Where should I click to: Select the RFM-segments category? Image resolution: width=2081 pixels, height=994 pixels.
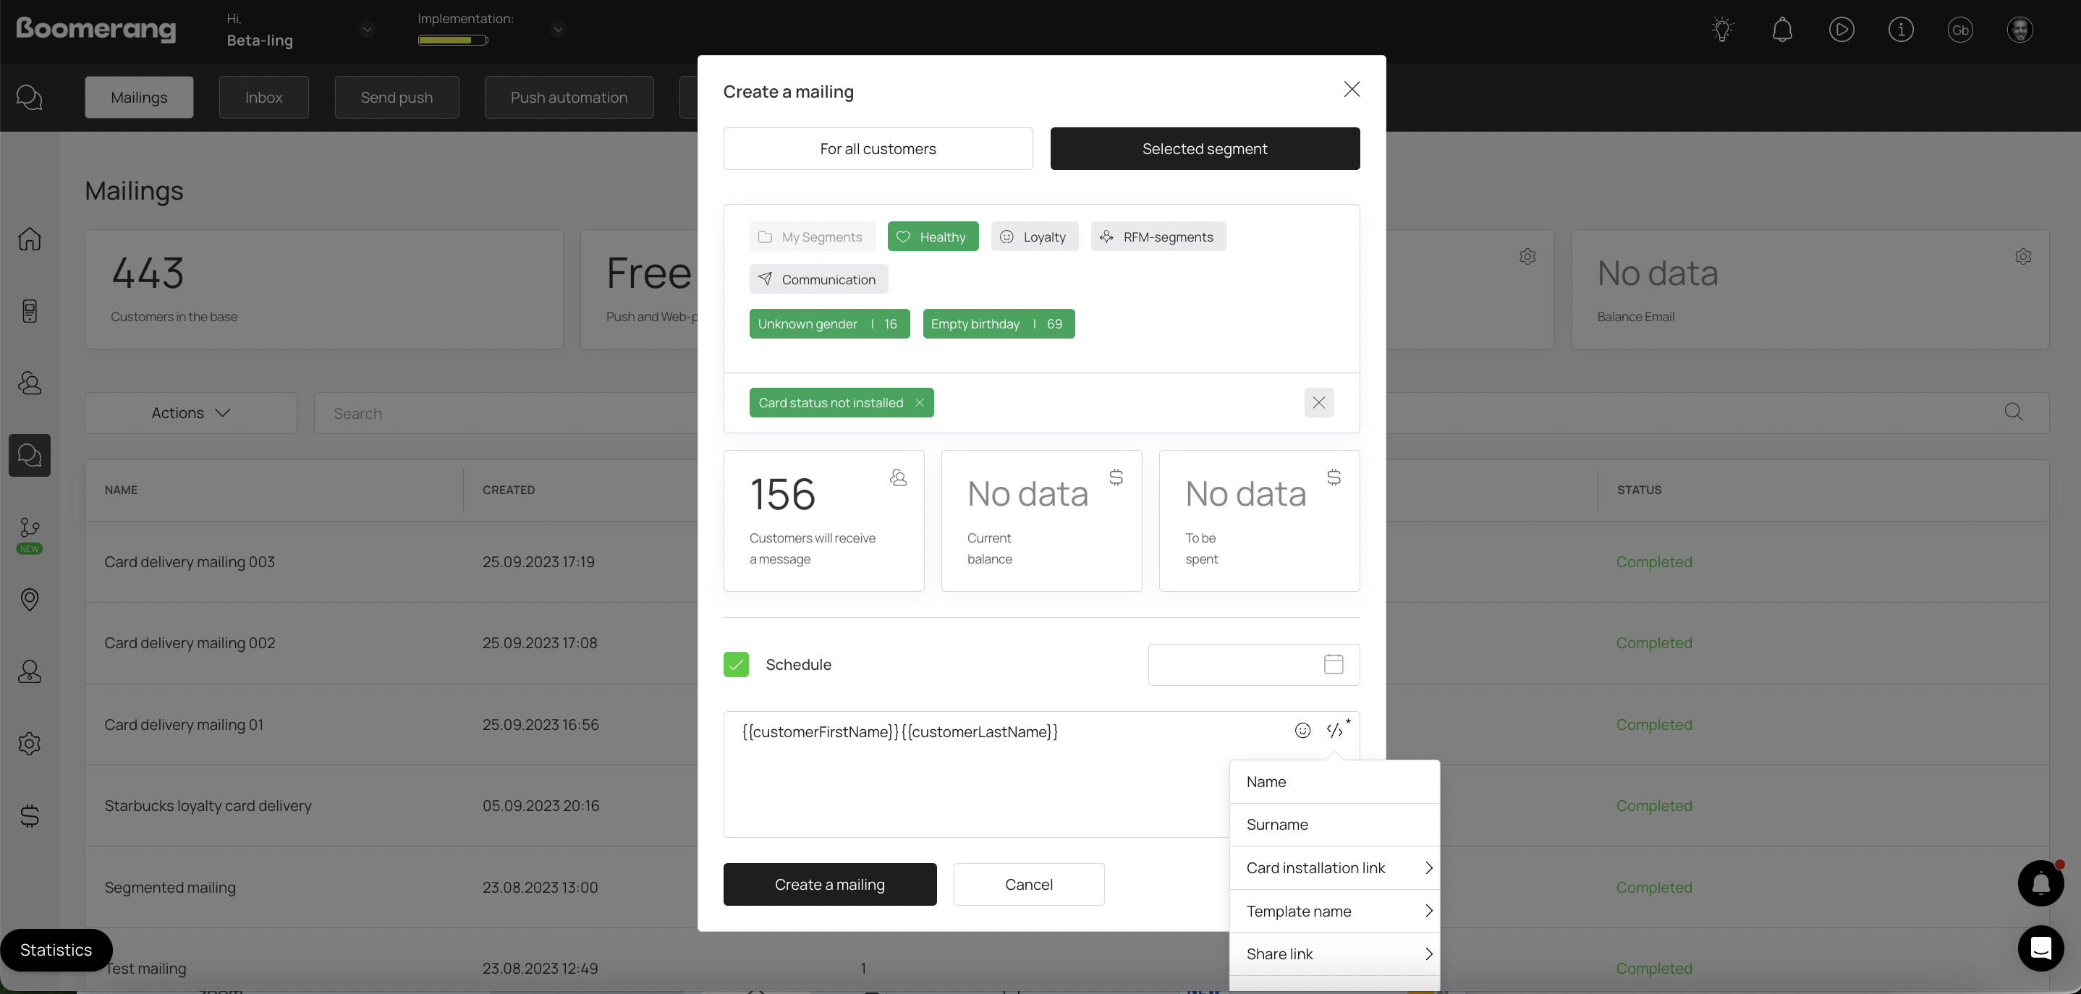(1158, 237)
